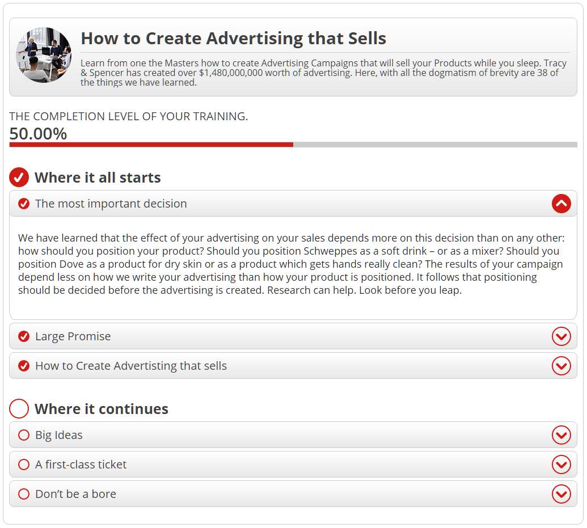Click the round course thumbnail image

pyautogui.click(x=44, y=55)
